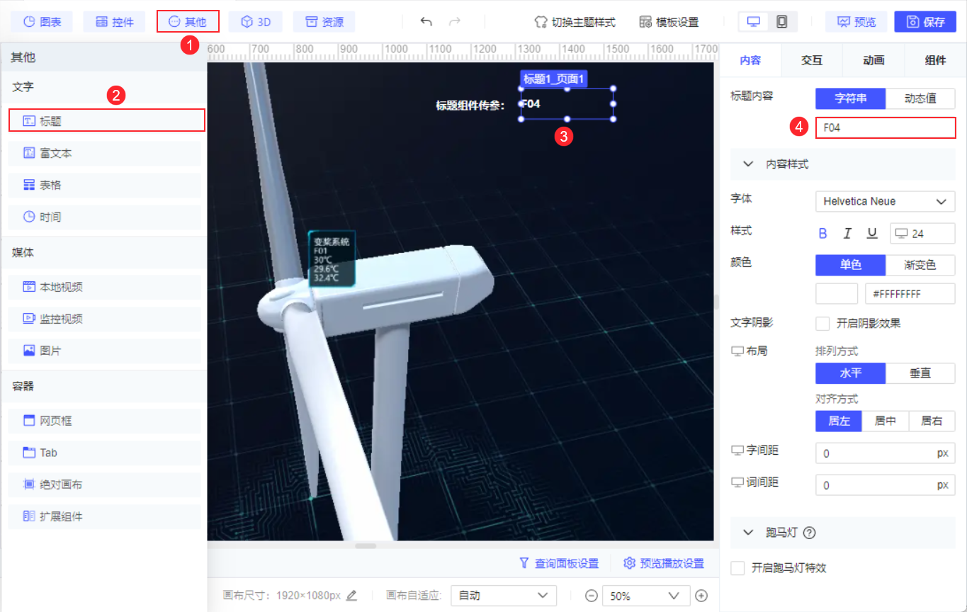Choose 垂直 vertical arrangement
The height and width of the screenshot is (612, 967).
click(920, 373)
